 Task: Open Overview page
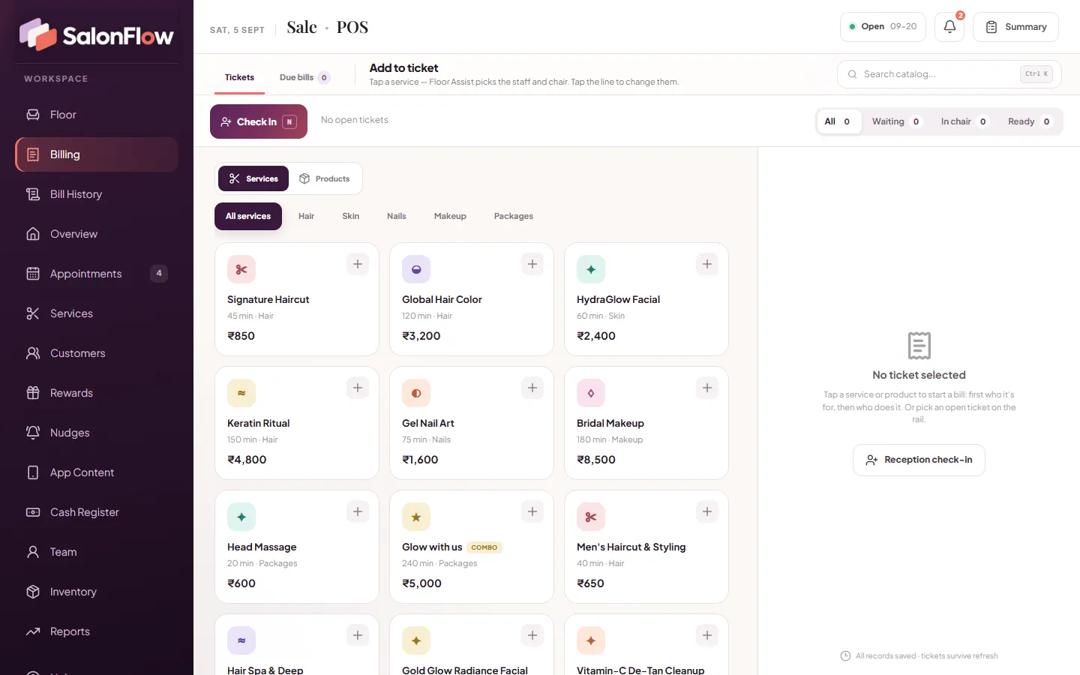pos(97,234)
